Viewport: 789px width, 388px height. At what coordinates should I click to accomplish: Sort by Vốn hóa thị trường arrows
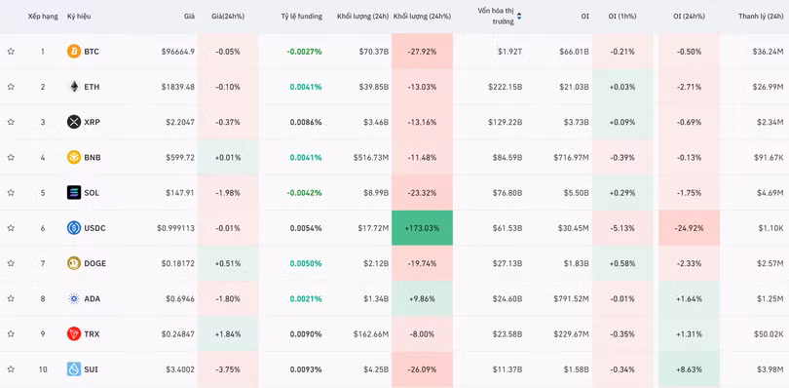[x=519, y=17]
